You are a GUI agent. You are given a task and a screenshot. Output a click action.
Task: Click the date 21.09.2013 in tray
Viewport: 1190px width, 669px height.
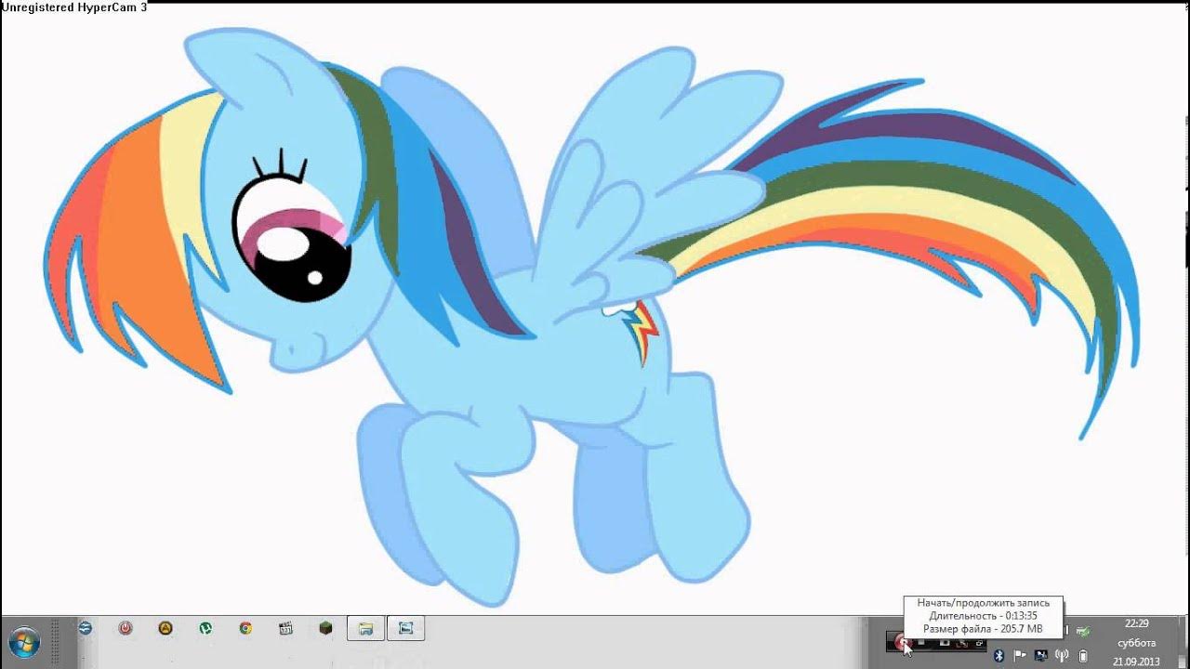click(x=1136, y=661)
